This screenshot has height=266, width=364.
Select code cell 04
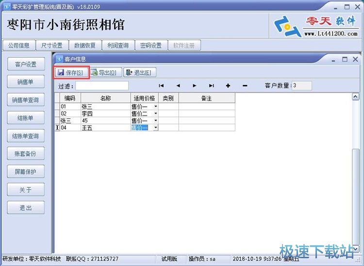70,128
